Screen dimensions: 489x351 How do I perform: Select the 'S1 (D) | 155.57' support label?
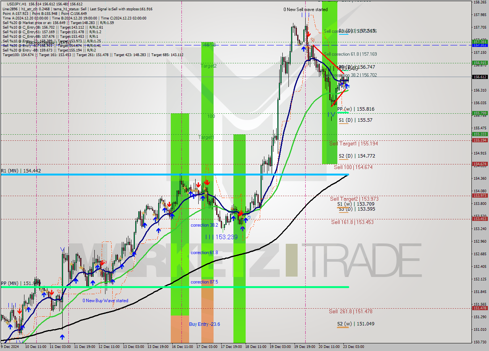pos(355,120)
